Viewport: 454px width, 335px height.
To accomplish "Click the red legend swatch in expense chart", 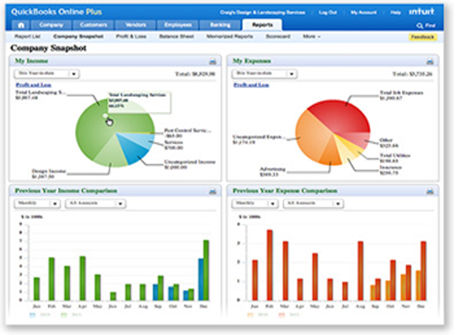I will (281, 315).
